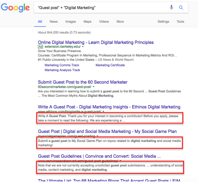Viewport: 199px width, 184px height.
Task: Click '#1 Public University in the United States' text
Action: (x=86, y=60)
